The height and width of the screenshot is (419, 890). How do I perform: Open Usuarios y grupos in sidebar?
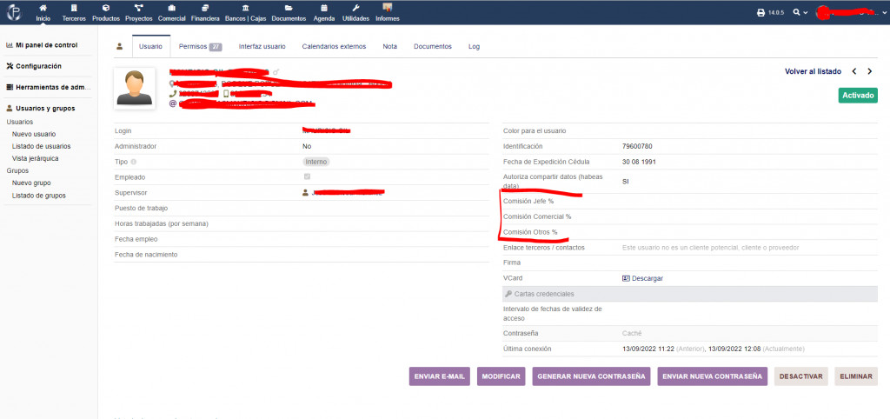[47, 109]
